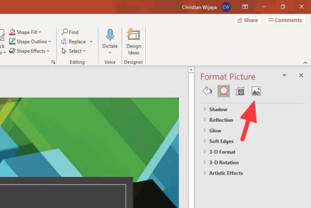The image size is (311, 208).
Task: Switch to the Picture tab icon
Action: click(256, 91)
